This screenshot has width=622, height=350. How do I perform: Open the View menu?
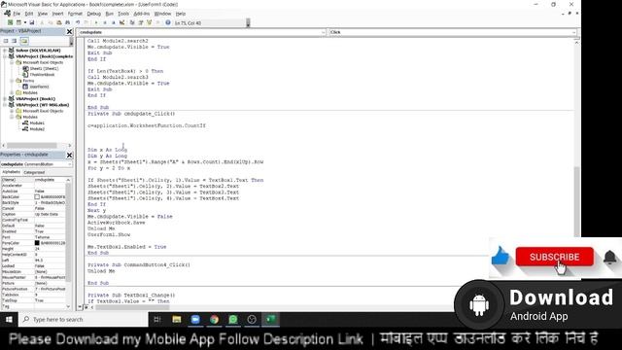(x=43, y=14)
